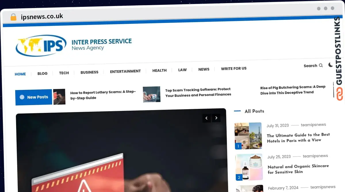Click skincare thumbnail numbered 2
This screenshot has width=345, height=192.
(x=249, y=167)
